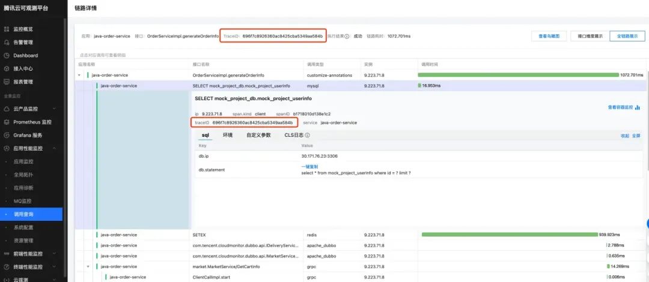This screenshot has height=282, width=649.
Task: Click the 应用性能监控 sidebar icon
Action: point(6,148)
